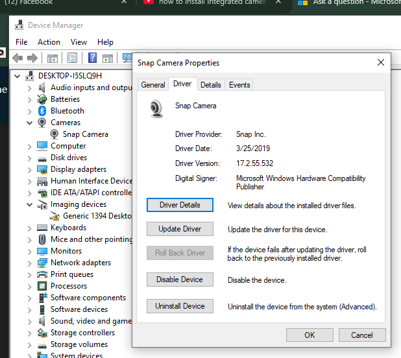Click the 17.2.55.532 driver version text
This screenshot has width=401, height=358.
255,163
